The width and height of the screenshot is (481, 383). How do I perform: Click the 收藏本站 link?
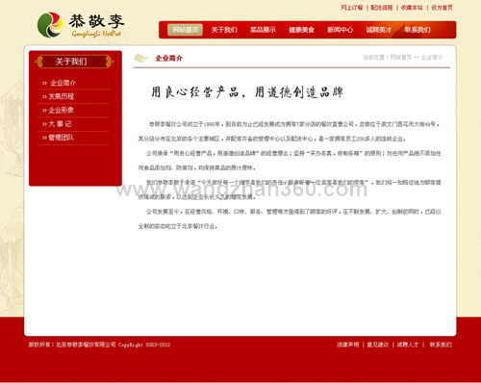pos(412,8)
